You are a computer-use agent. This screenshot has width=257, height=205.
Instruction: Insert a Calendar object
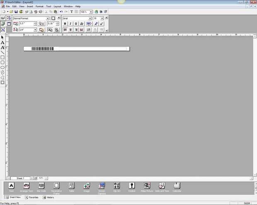177,187
